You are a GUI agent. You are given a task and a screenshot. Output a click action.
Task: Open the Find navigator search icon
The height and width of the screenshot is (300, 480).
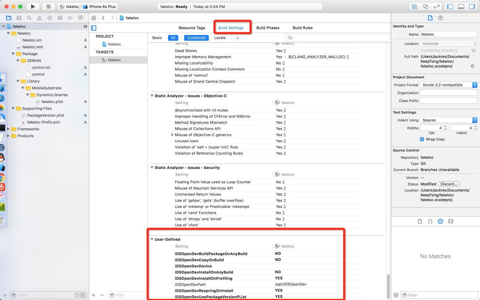[x=29, y=18]
